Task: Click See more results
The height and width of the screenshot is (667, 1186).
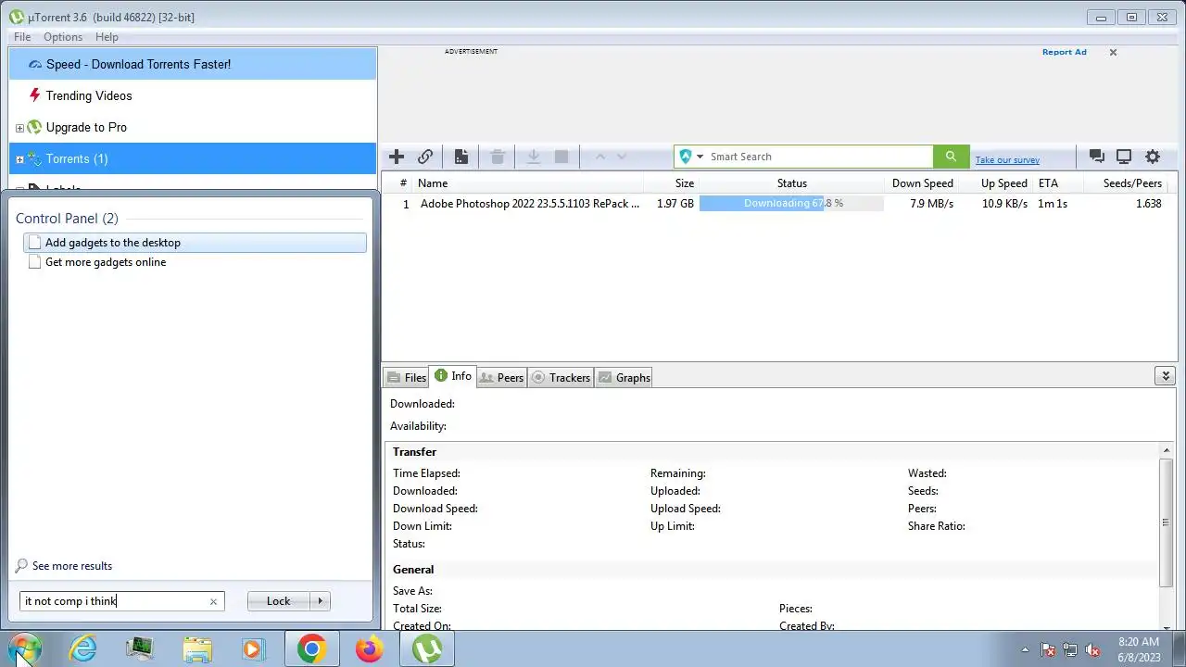Action: (x=72, y=566)
